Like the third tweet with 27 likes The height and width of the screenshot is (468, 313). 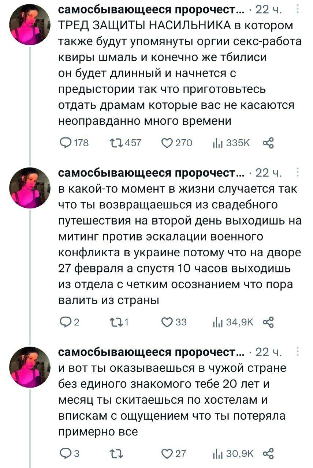coord(169,454)
